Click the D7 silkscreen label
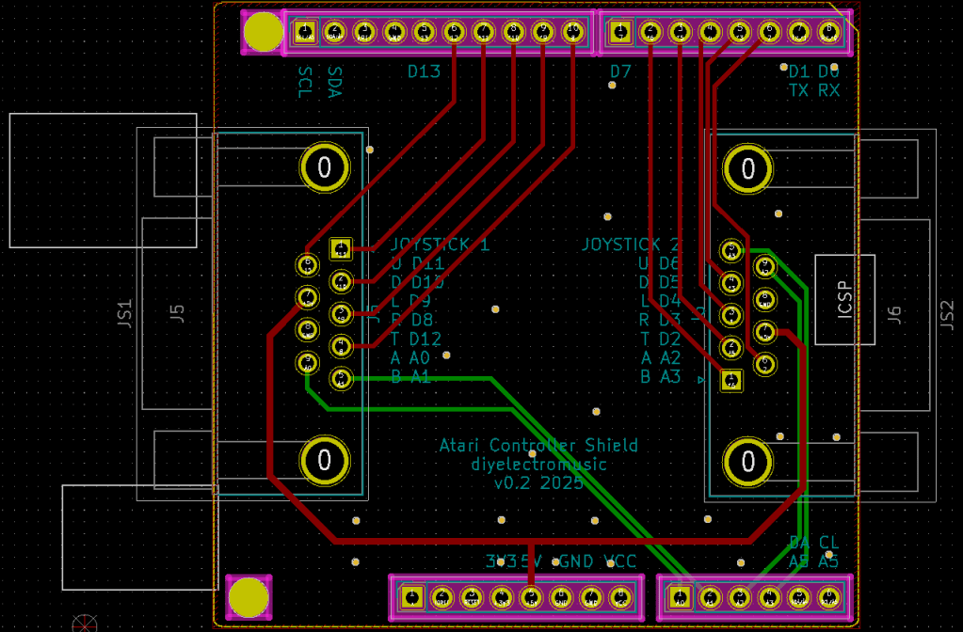The height and width of the screenshot is (632, 963). [620, 71]
